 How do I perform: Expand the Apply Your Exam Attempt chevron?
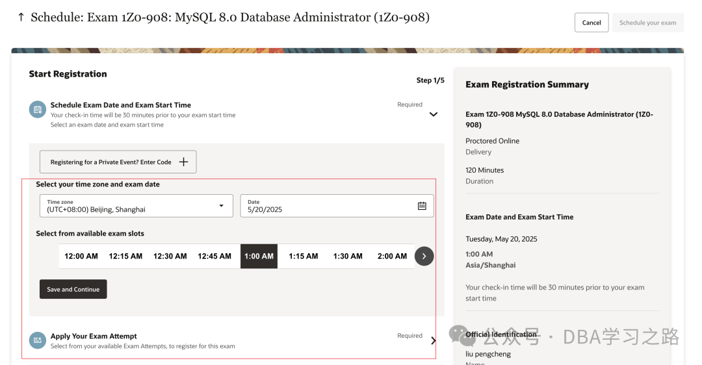point(434,341)
